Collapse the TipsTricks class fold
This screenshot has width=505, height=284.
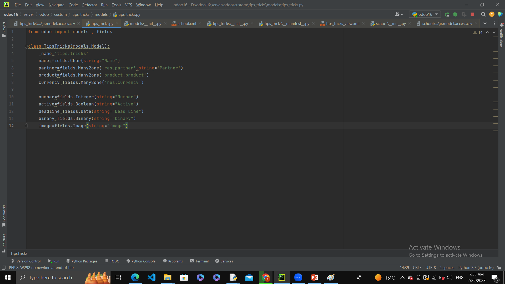[x=26, y=46]
